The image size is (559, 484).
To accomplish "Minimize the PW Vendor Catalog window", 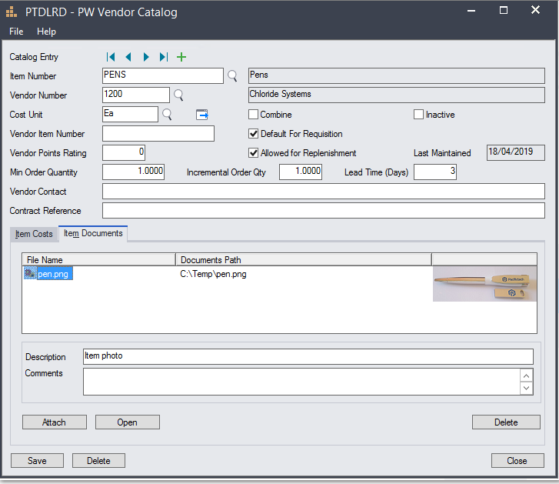I will coord(471,11).
